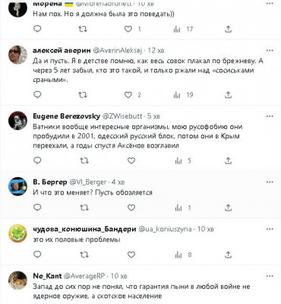Like Морена's tweet with 1 like
This screenshot has width=281, height=304.
(132, 29)
